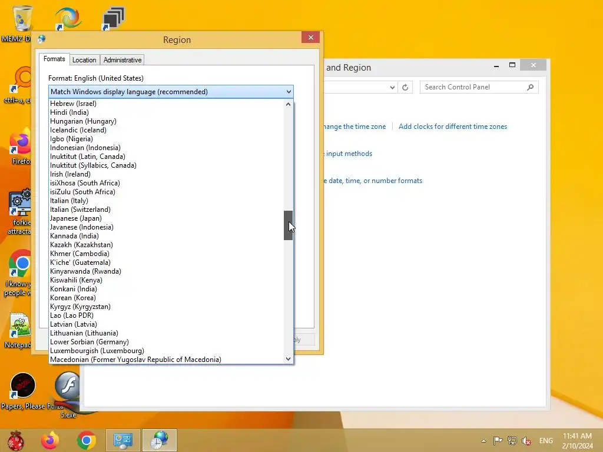The image size is (603, 452).
Task: Open the Chrome desktop shortcut
Action: (20, 264)
